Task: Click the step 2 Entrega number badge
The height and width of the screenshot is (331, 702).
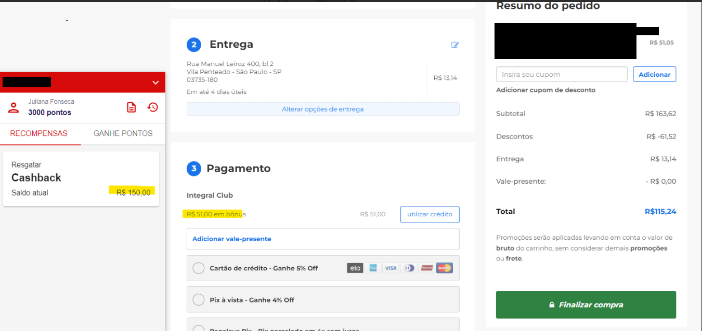Action: [x=194, y=45]
